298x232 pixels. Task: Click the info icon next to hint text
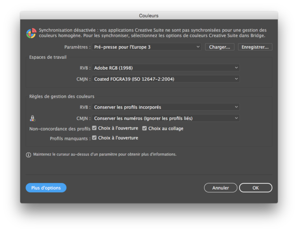[x=28, y=155]
